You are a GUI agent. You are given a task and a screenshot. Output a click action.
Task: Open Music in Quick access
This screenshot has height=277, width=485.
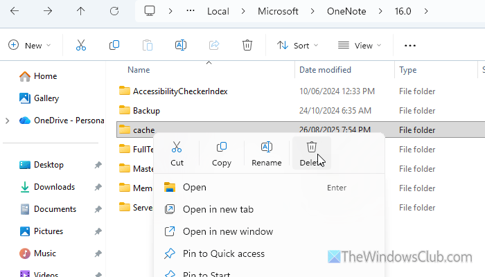[37, 253]
